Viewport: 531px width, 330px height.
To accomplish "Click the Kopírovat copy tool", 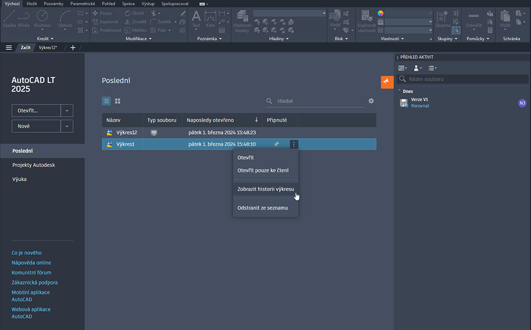I will (x=105, y=22).
